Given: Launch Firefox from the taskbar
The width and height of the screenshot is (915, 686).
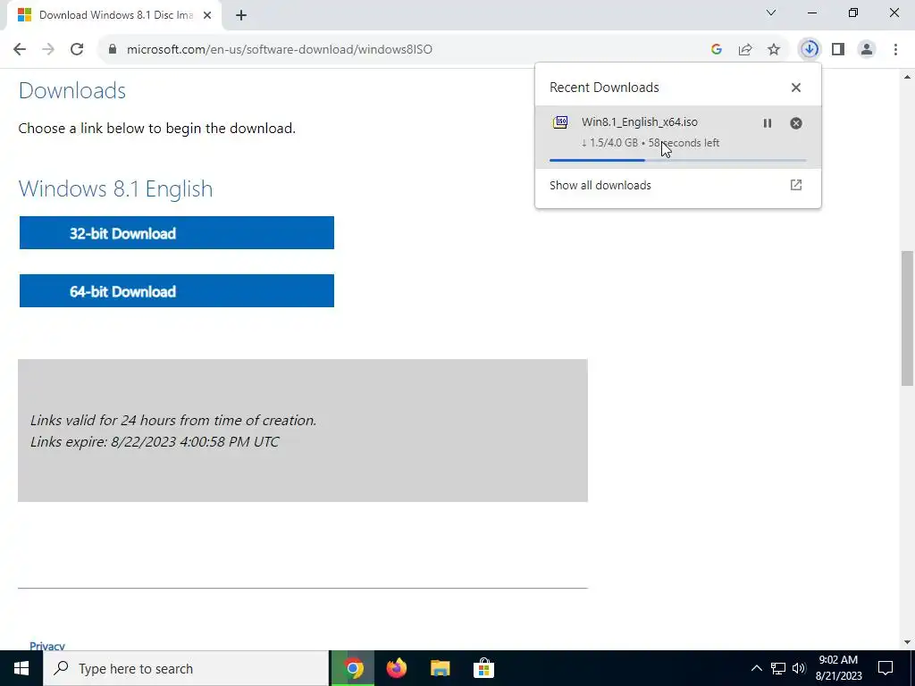Looking at the screenshot, I should click(396, 668).
